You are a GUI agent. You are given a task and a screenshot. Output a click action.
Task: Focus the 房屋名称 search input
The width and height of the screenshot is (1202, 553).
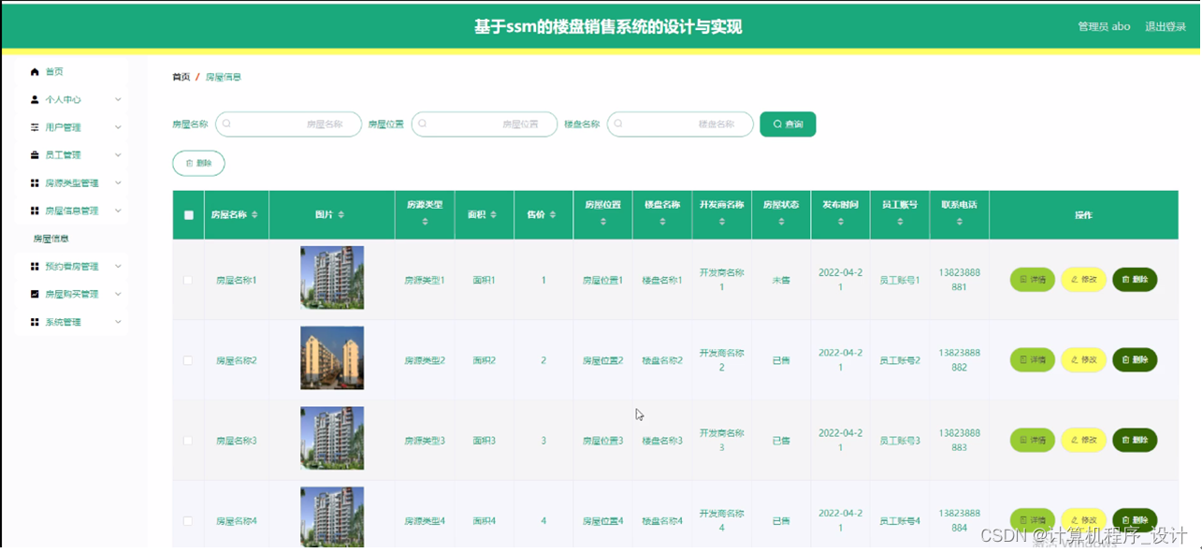288,124
